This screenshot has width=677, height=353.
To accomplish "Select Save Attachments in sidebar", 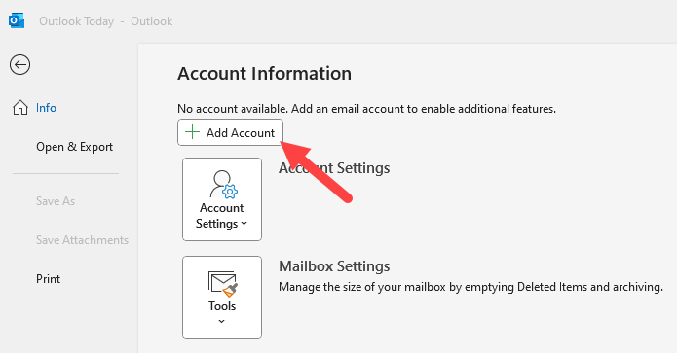I will point(82,240).
